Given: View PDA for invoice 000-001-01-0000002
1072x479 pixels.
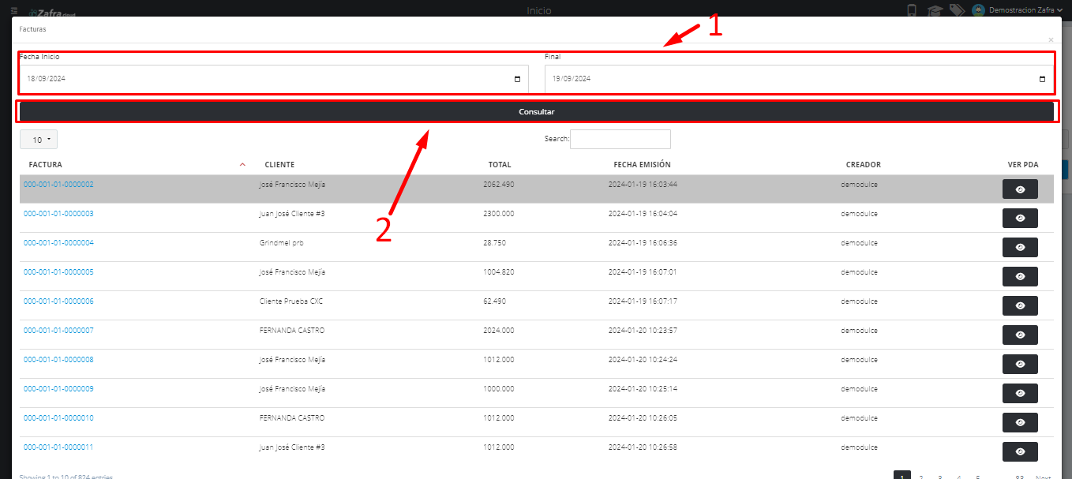Looking at the screenshot, I should coord(1020,189).
